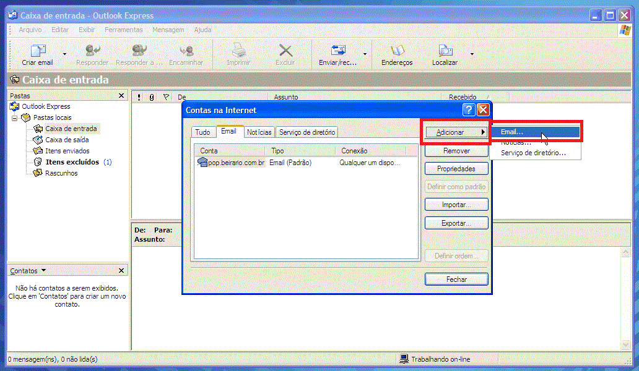Sort messages by Assunto column
Screen dimensions: 639x371
pyautogui.click(x=355, y=97)
